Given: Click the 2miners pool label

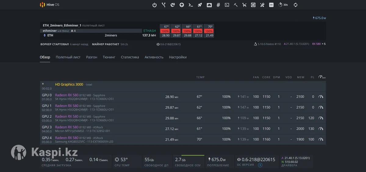Looking at the screenshot, I should click(111, 35).
